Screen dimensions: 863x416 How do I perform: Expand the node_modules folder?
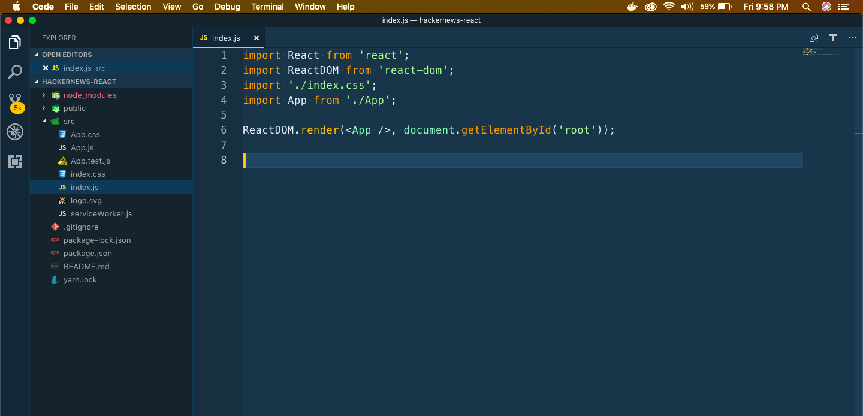point(44,95)
